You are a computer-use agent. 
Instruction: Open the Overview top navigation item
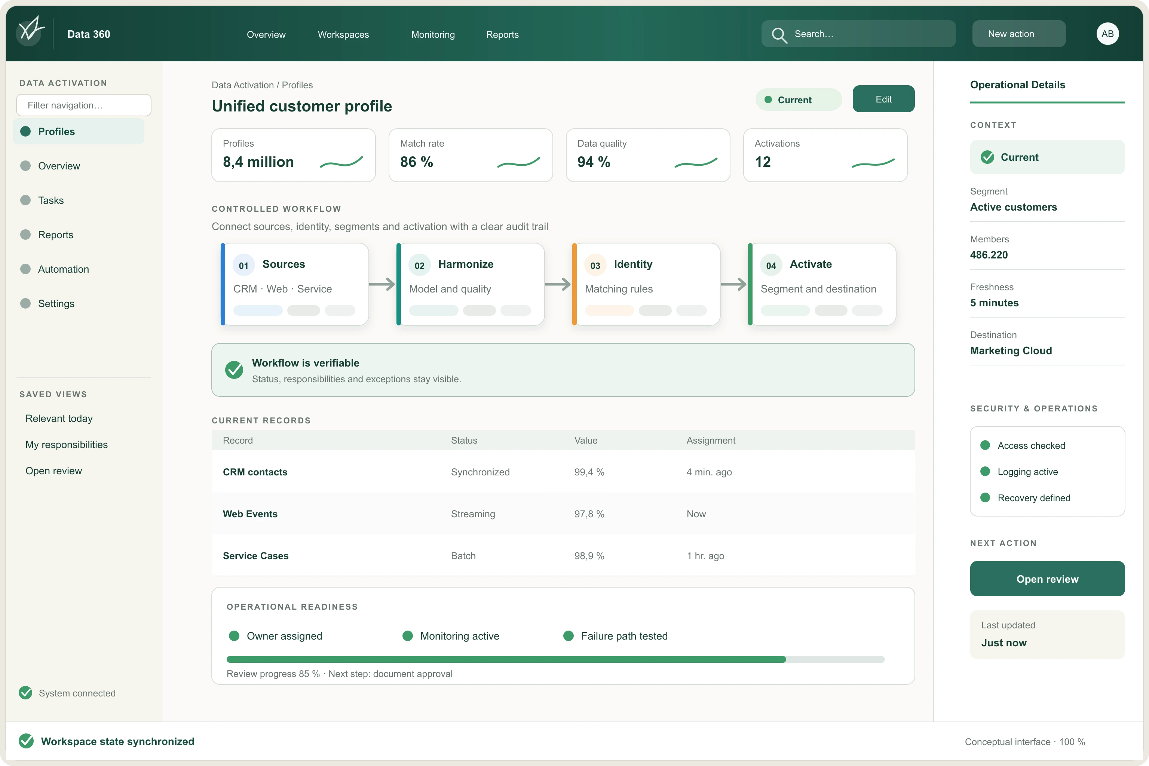(x=266, y=34)
